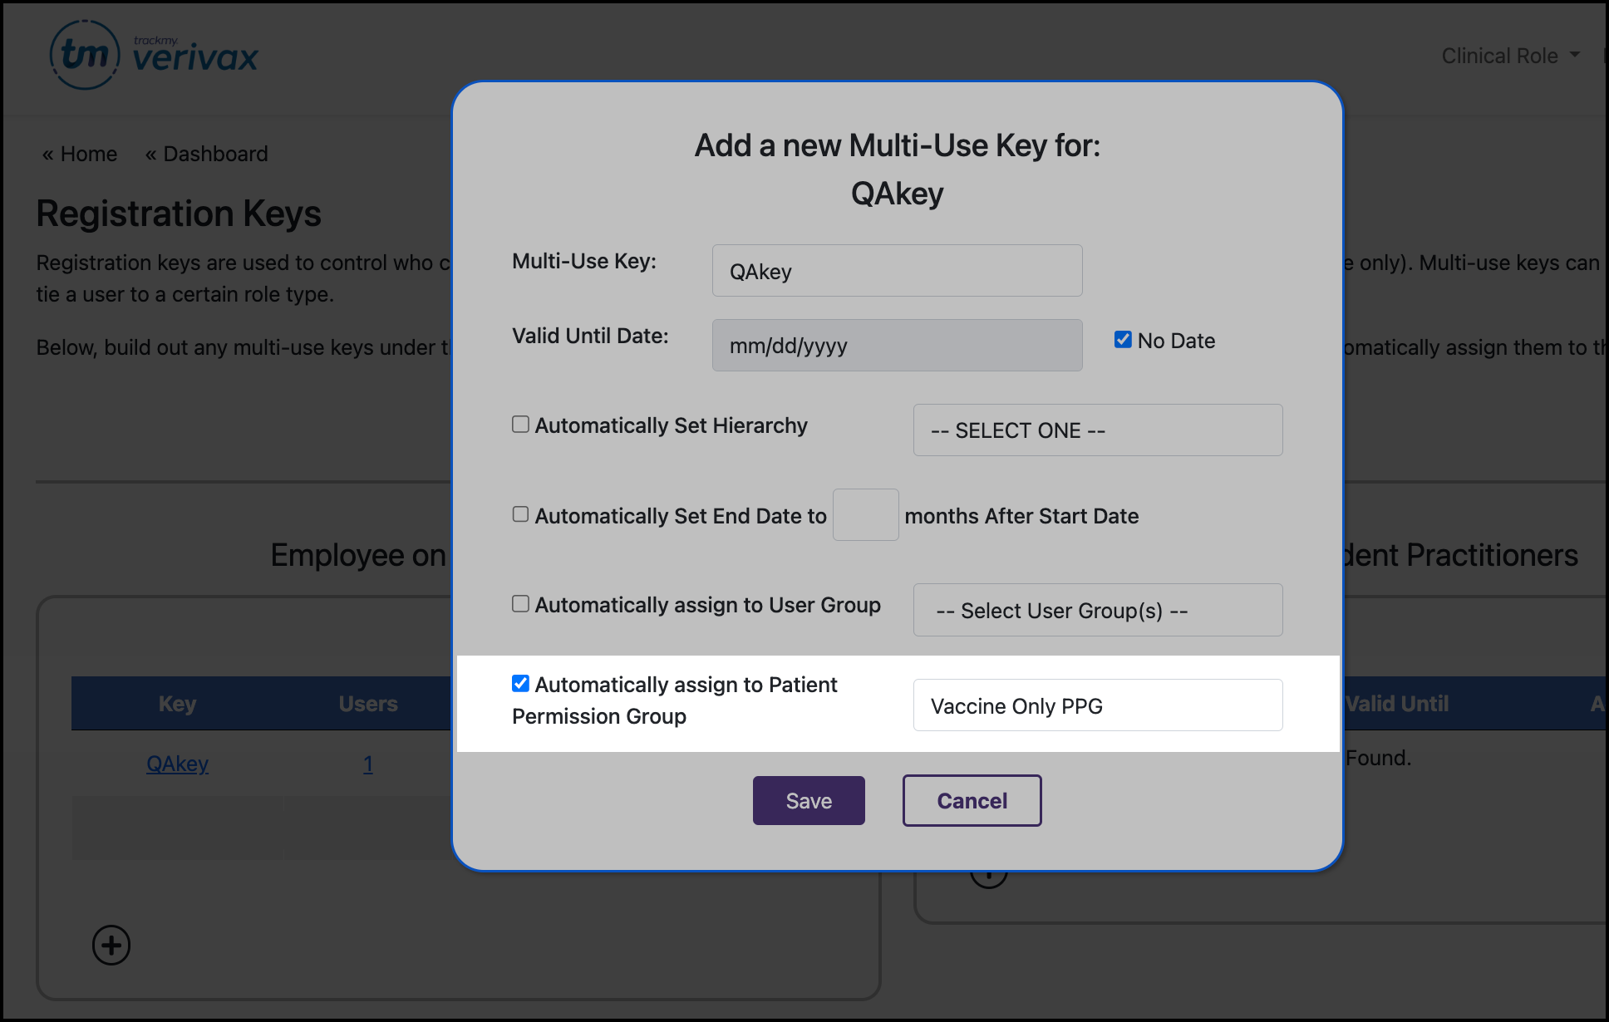Click the Multi-Use Key text field
The image size is (1609, 1022).
tap(897, 270)
